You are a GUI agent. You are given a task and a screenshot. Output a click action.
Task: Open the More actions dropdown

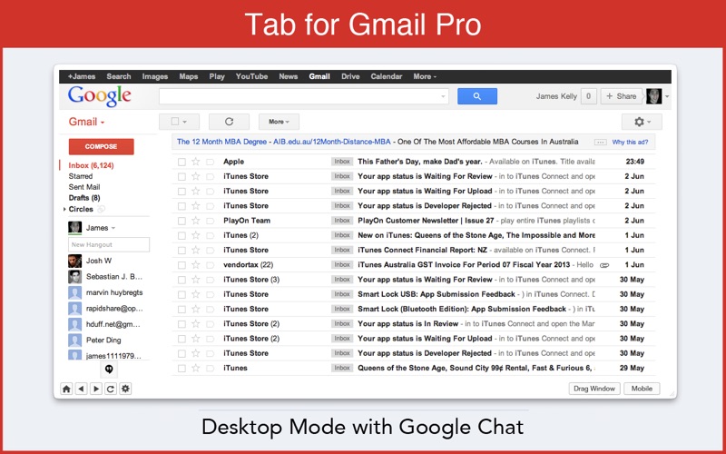tap(279, 122)
